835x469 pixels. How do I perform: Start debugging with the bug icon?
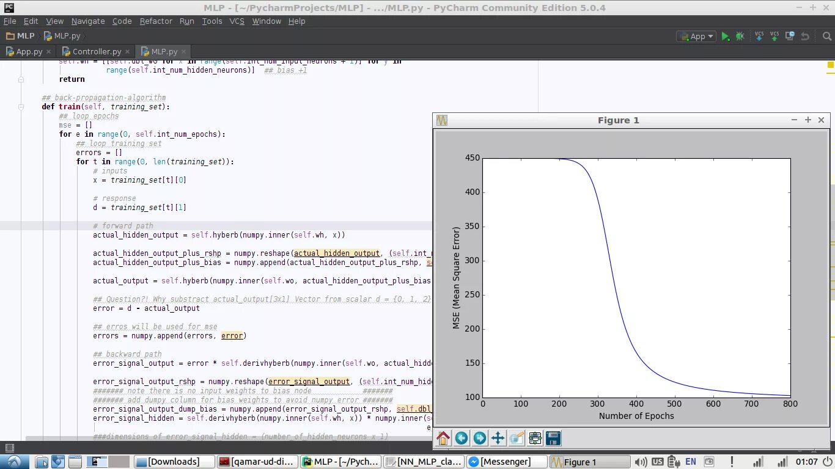point(740,37)
